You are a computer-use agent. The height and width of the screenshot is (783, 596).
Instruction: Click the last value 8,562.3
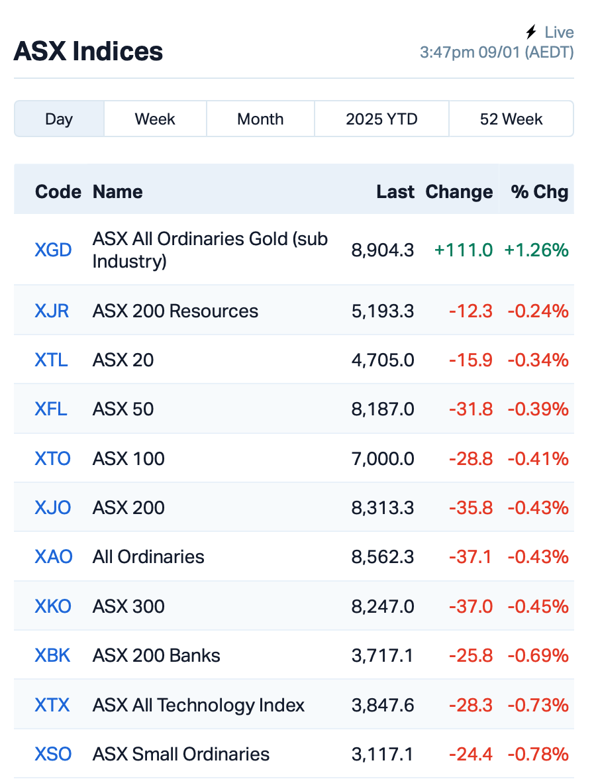(x=383, y=556)
